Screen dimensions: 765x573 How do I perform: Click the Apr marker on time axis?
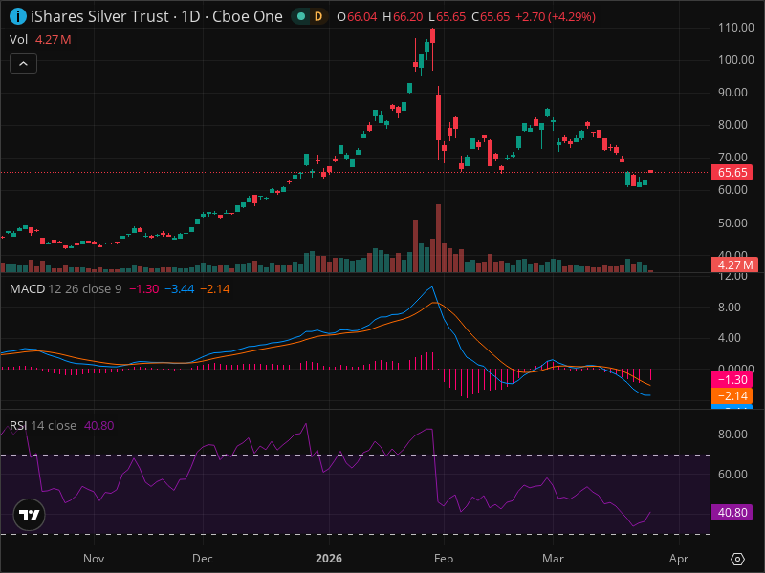pyautogui.click(x=679, y=559)
